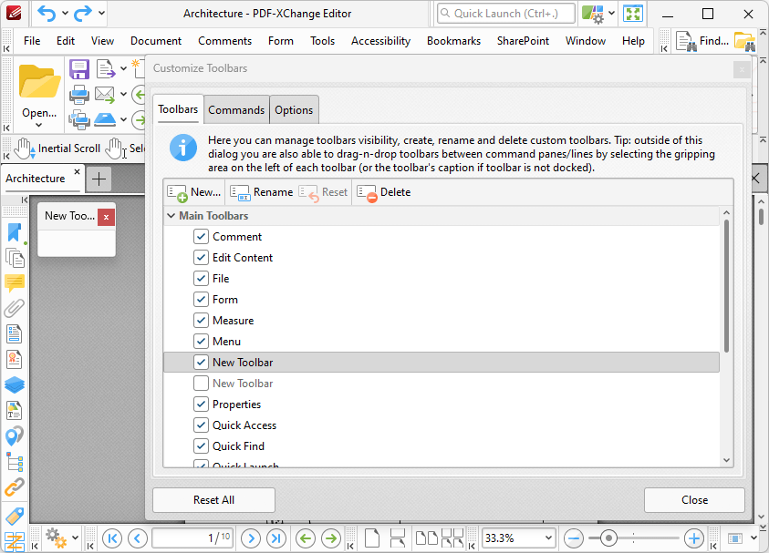Click the Quick Launch search field

click(506, 14)
